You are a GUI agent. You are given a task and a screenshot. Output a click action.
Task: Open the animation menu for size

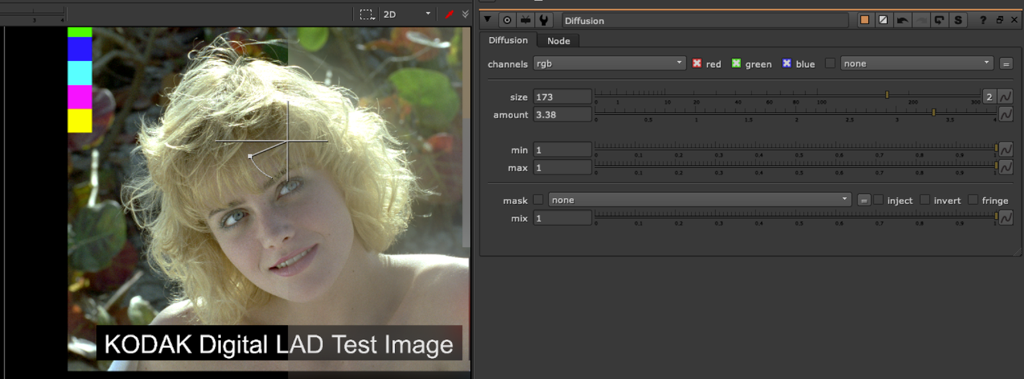(x=1005, y=97)
